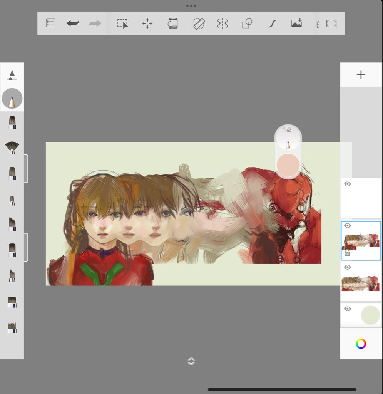Redo the undone action
The image size is (383, 394).
(95, 23)
